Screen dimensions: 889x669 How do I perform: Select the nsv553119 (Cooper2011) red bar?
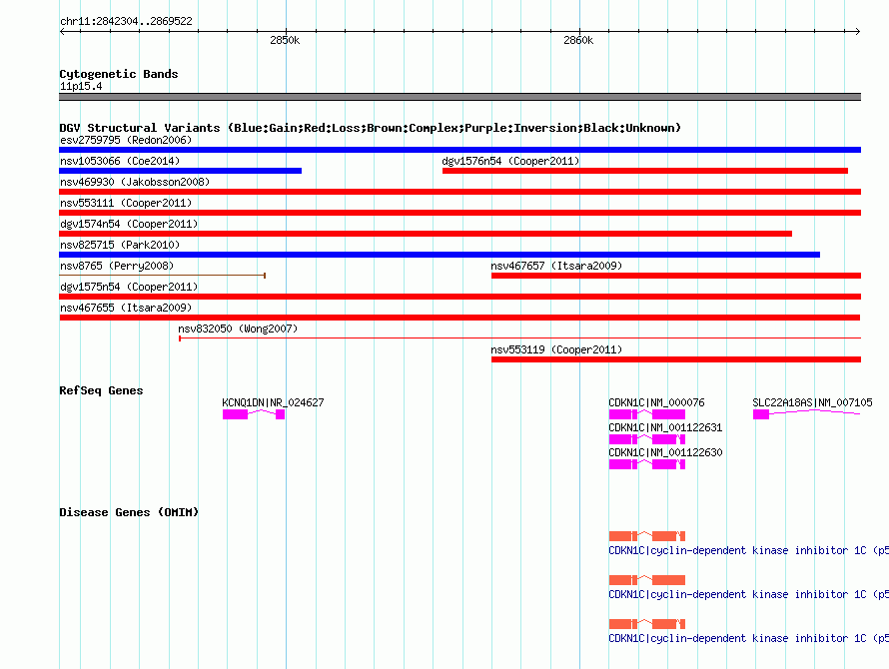tap(675, 359)
